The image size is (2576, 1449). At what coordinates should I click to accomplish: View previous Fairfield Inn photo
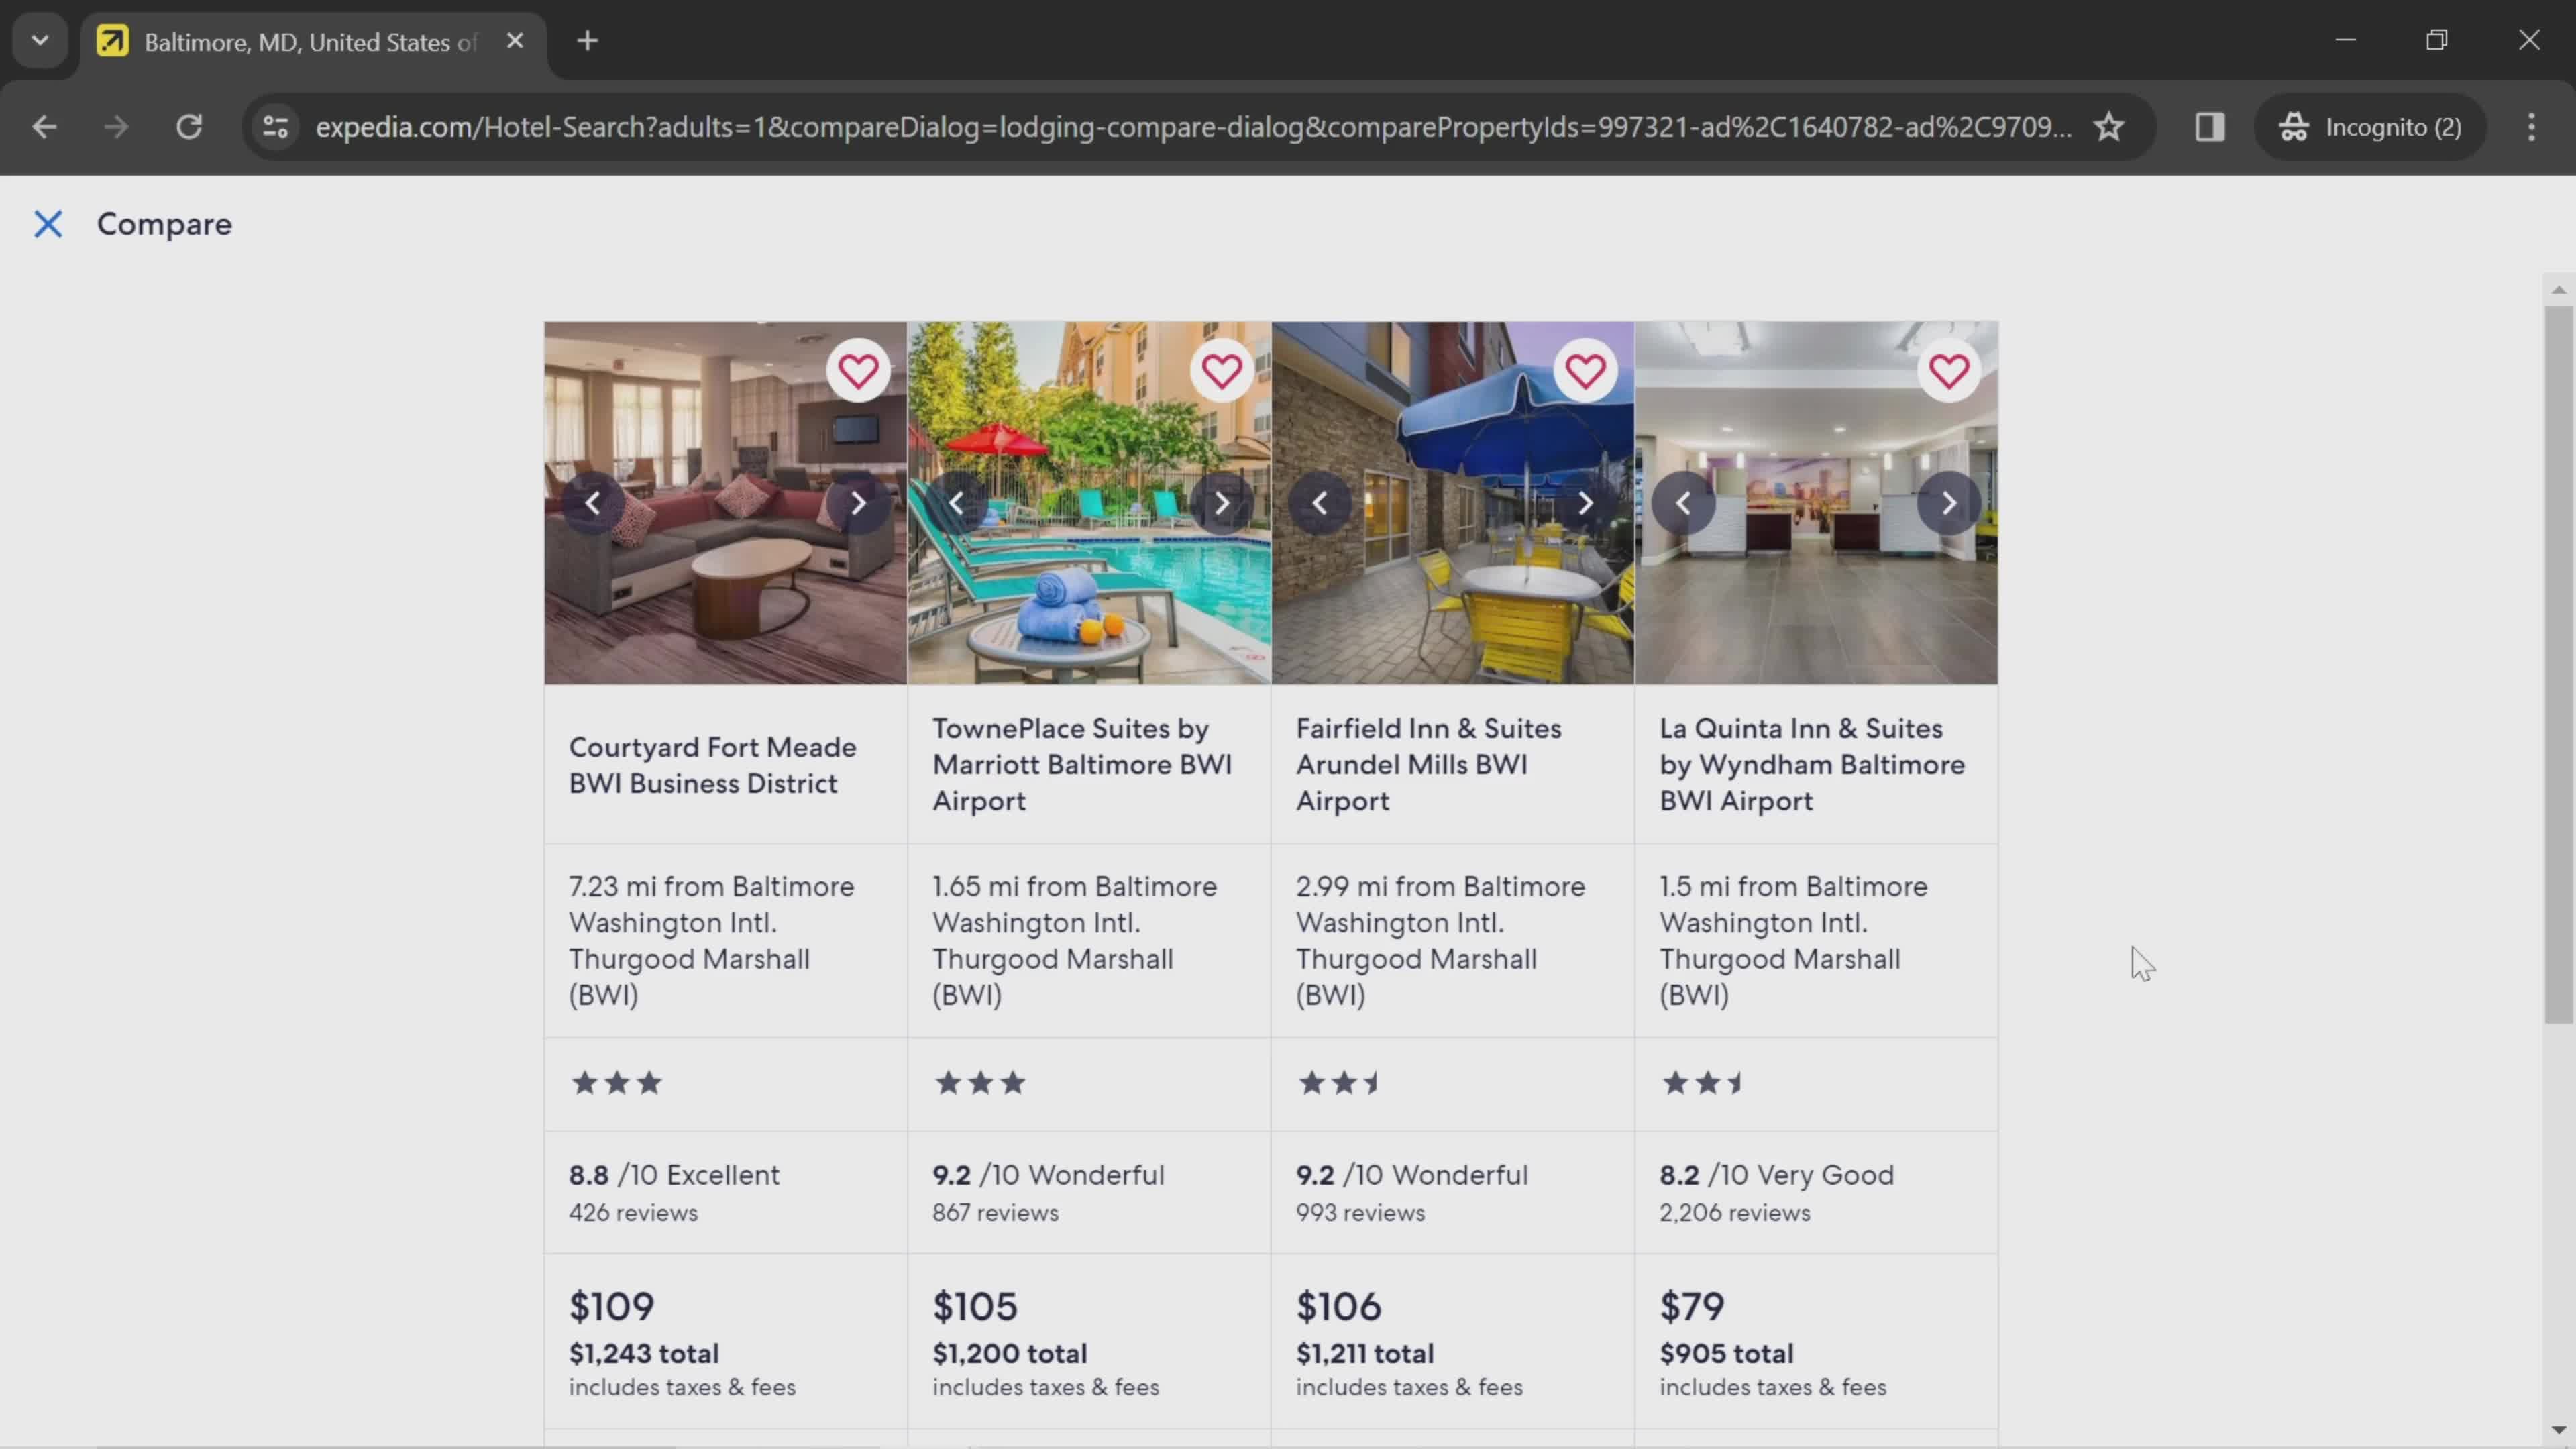tap(1320, 503)
